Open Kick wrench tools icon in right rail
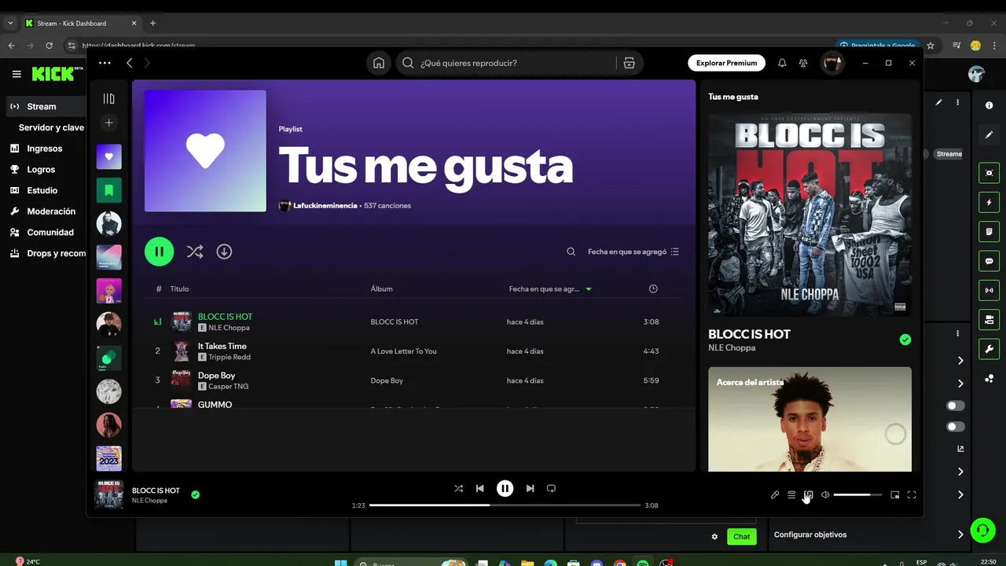The image size is (1006, 566). [989, 348]
